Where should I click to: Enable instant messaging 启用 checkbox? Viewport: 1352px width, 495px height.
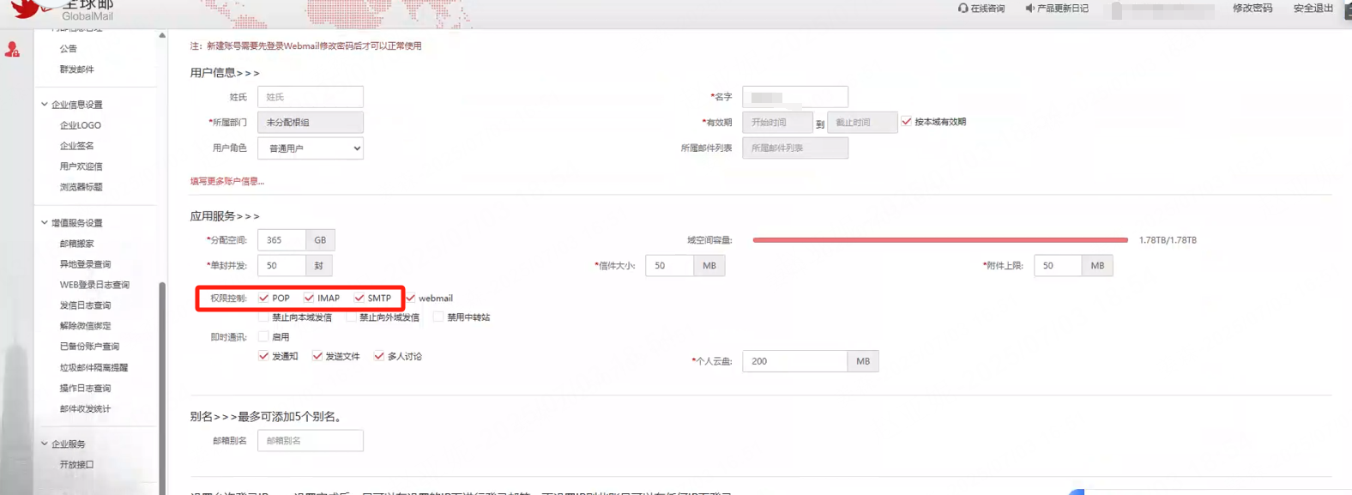263,336
